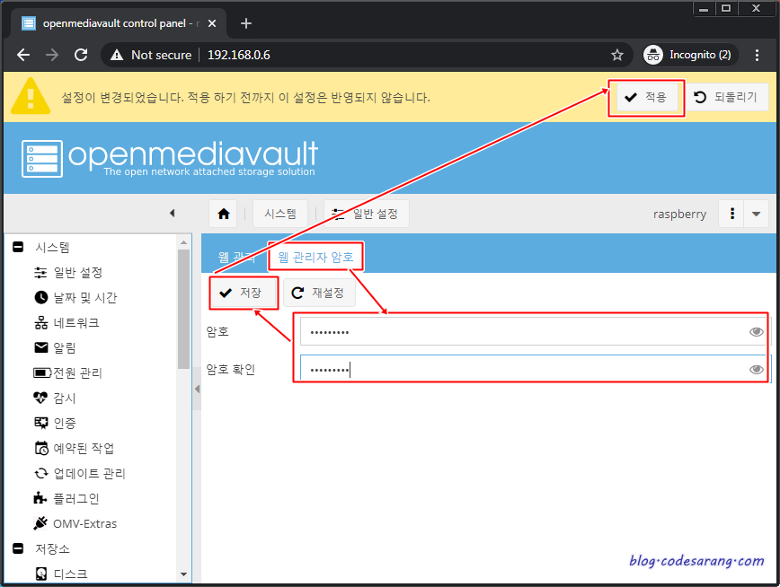
Task: Open 플러그인 in the sidebar
Action: pyautogui.click(x=66, y=498)
